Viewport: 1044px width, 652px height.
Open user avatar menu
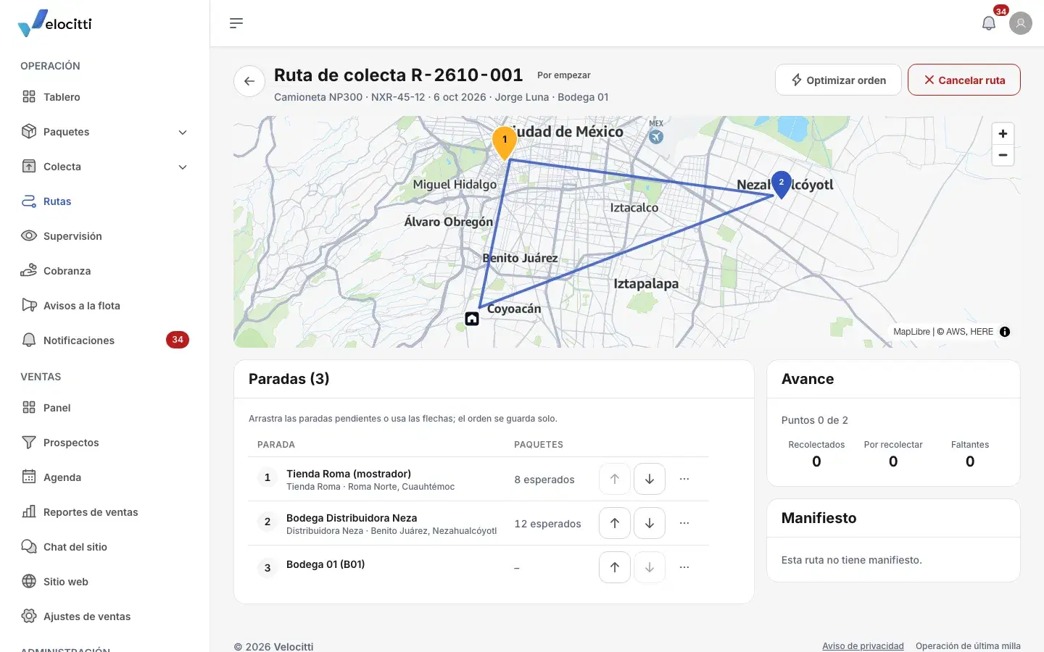coord(1021,23)
